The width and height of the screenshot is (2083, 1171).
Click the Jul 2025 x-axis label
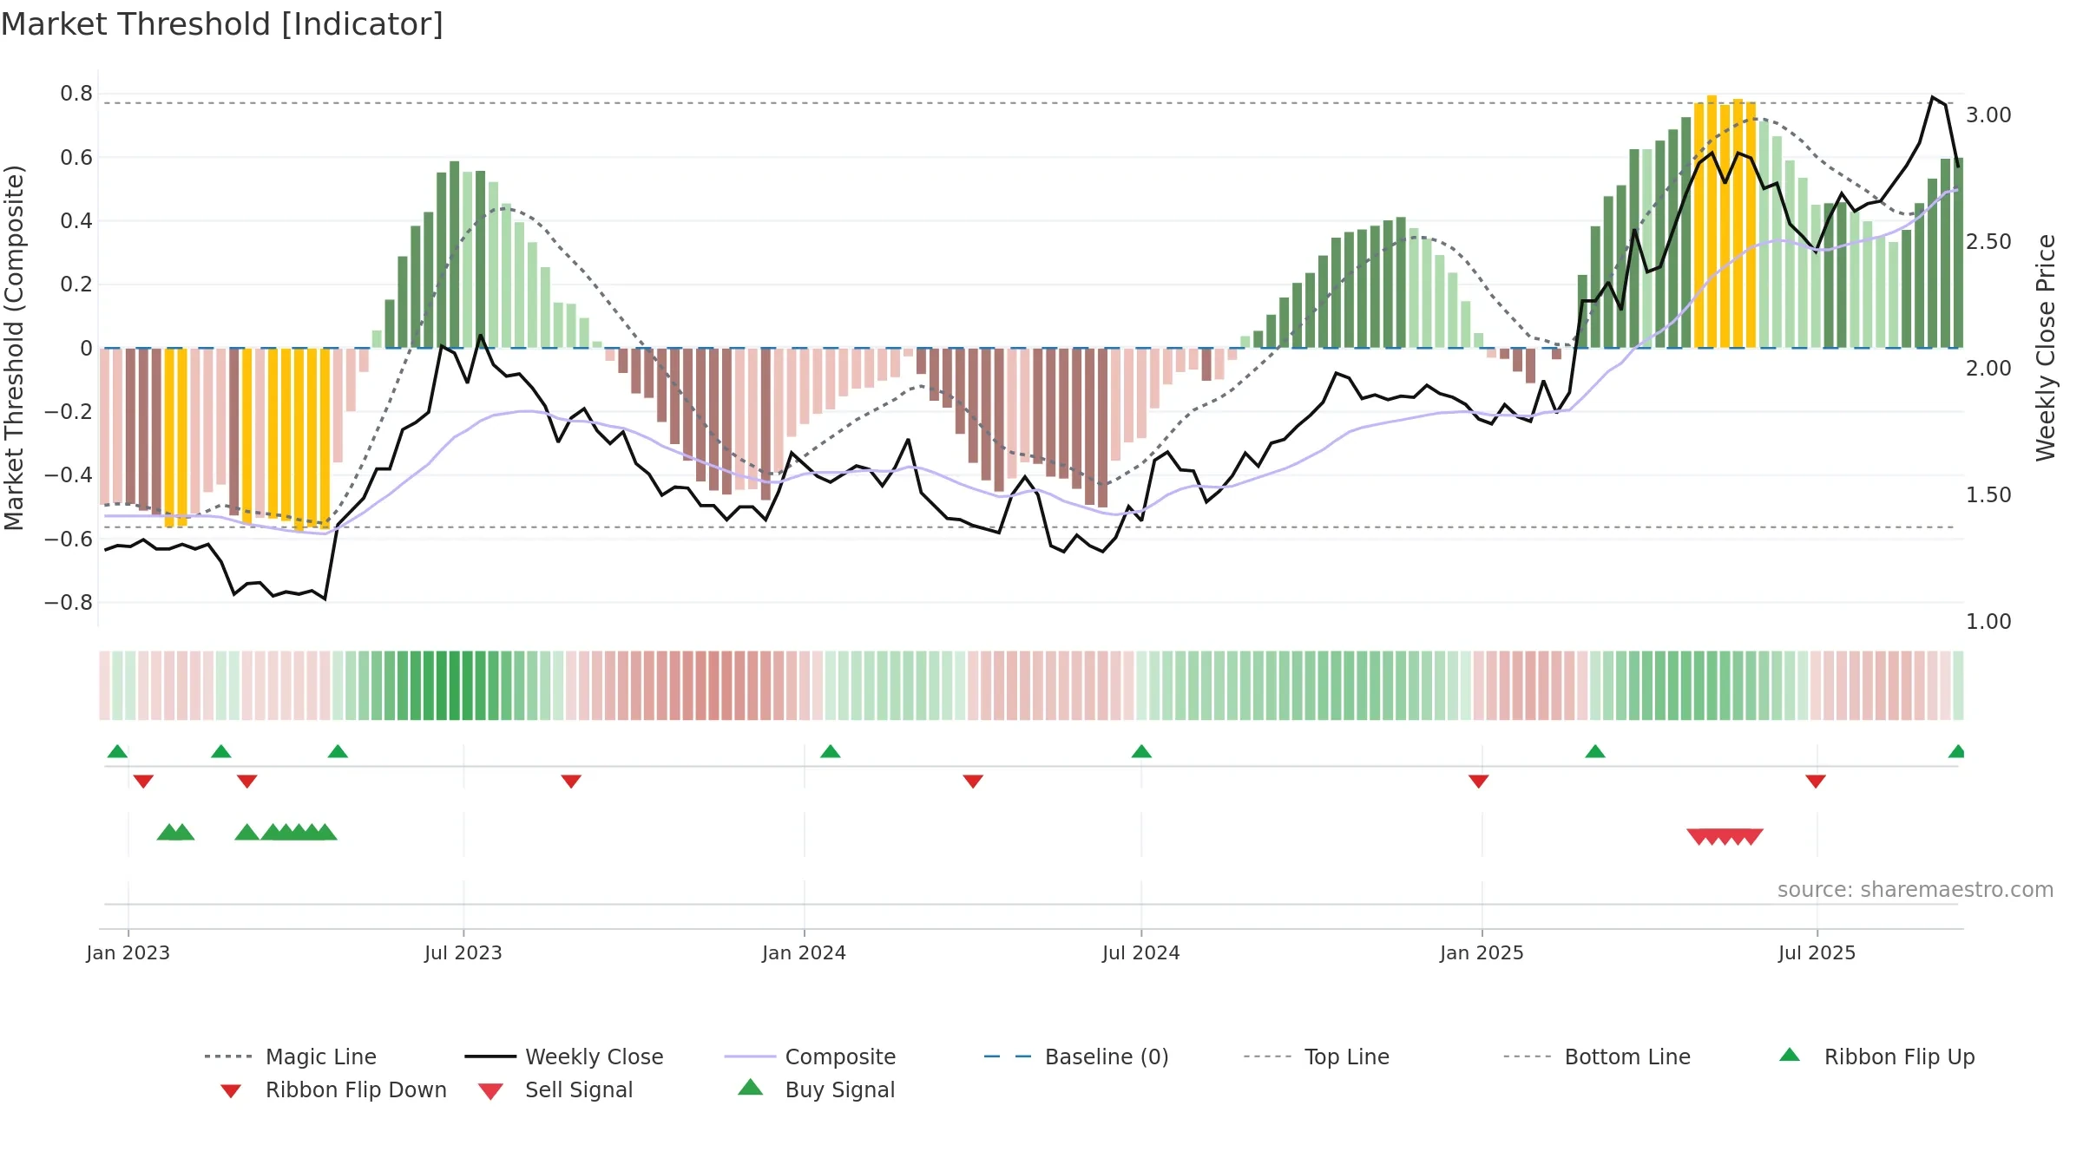point(1817,952)
